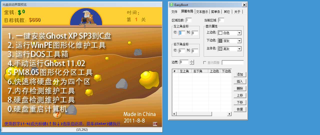The height and width of the screenshot is (135, 320).
Task: Select menu item 2. 运行WinPE图形化维护工具
Action: (57, 45)
